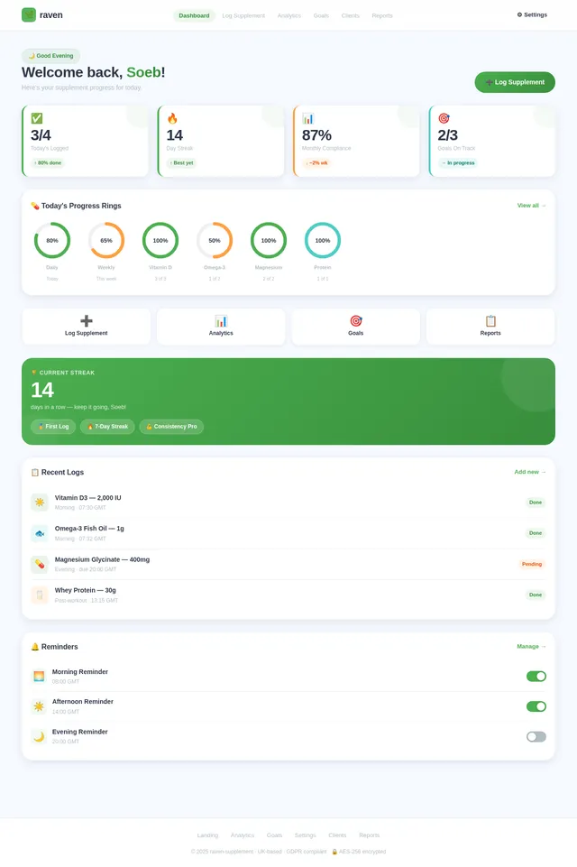The height and width of the screenshot is (867, 577).
Task: Select the Vitamin D 100% ring
Action: coord(160,241)
